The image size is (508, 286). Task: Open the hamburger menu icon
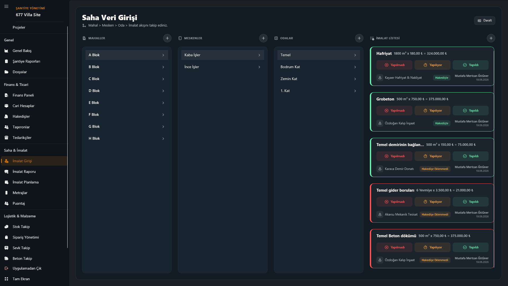[6, 7]
